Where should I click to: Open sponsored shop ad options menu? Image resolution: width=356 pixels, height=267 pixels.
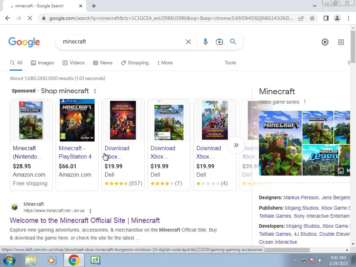[95, 91]
